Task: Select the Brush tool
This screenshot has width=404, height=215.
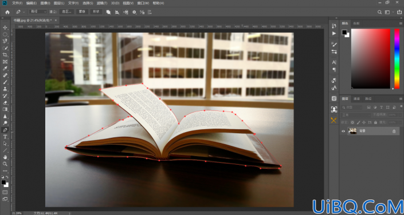Action: pos(5,82)
